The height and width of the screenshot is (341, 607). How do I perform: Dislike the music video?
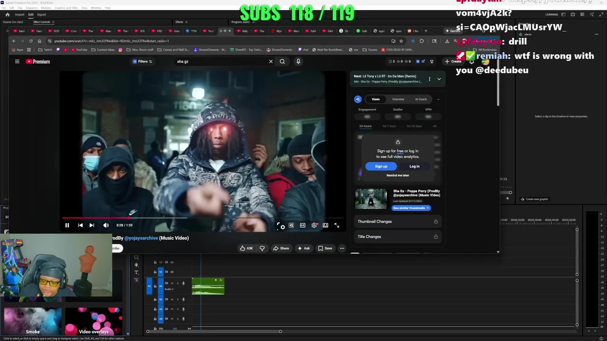tap(262, 248)
